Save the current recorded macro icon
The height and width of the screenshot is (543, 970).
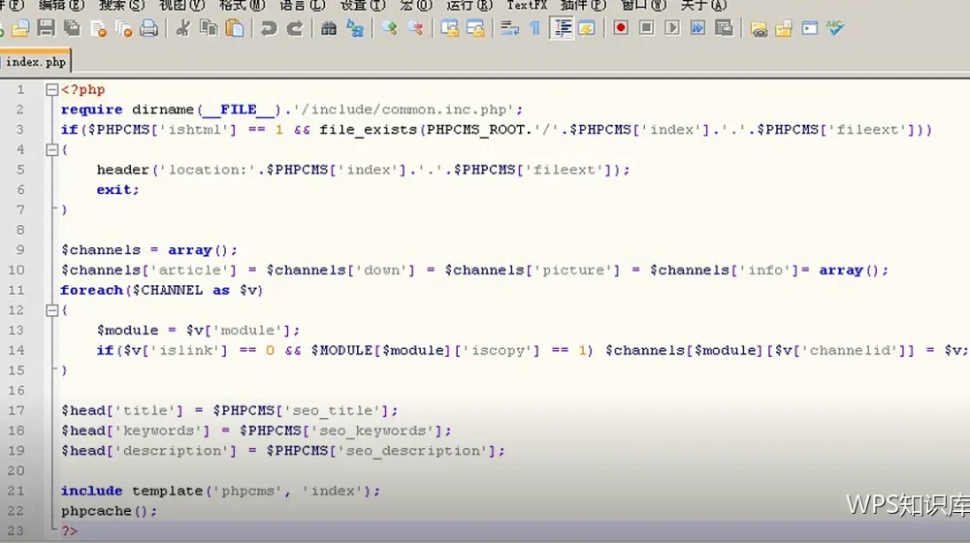coord(724,28)
